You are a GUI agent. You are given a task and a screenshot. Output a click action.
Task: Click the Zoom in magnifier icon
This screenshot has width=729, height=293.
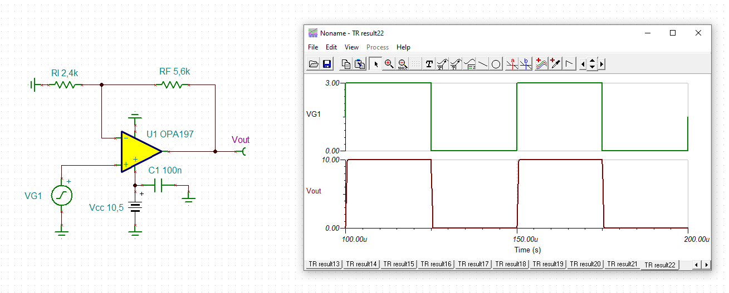coord(389,64)
